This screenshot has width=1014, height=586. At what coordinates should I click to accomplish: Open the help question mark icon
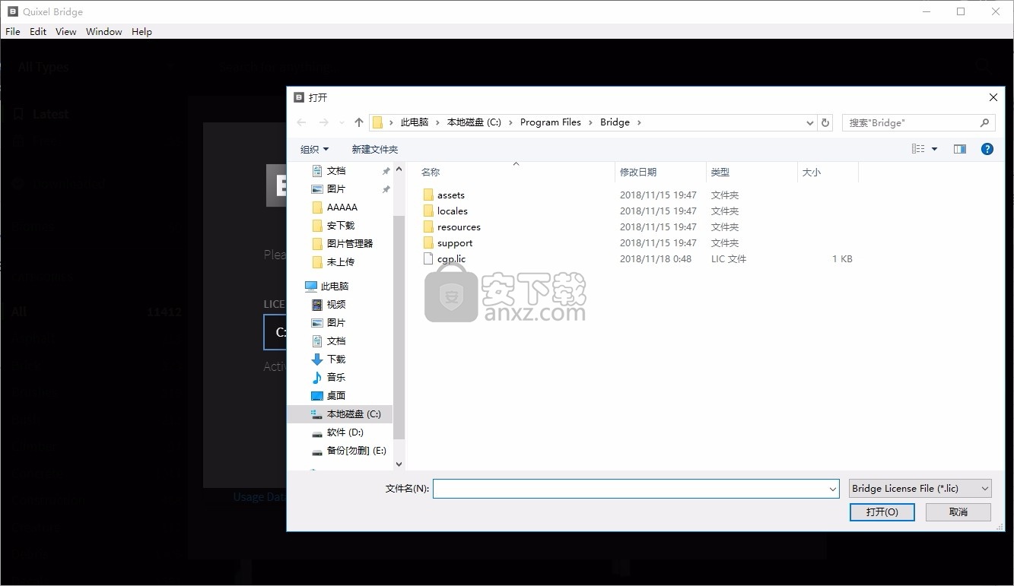click(x=987, y=149)
